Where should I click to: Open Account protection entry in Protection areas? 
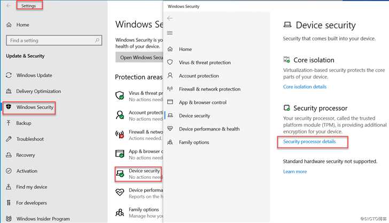click(139, 115)
